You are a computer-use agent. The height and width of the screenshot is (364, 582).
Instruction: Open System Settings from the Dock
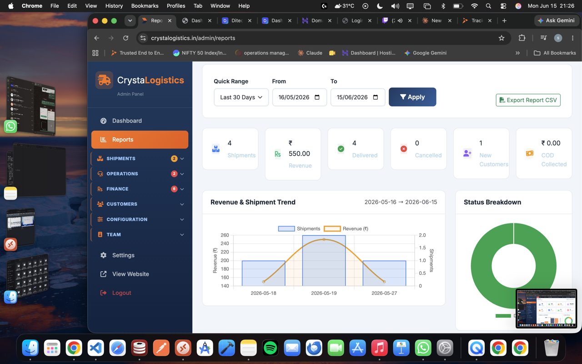tap(445, 348)
